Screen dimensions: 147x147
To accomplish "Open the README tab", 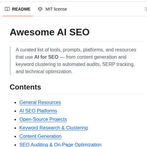I will [x=18, y=9].
